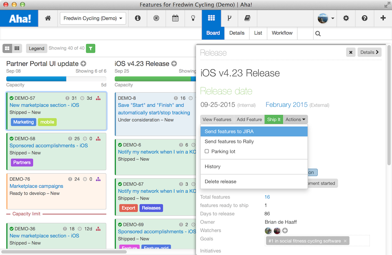Click the Aha! logo

click(x=19, y=18)
